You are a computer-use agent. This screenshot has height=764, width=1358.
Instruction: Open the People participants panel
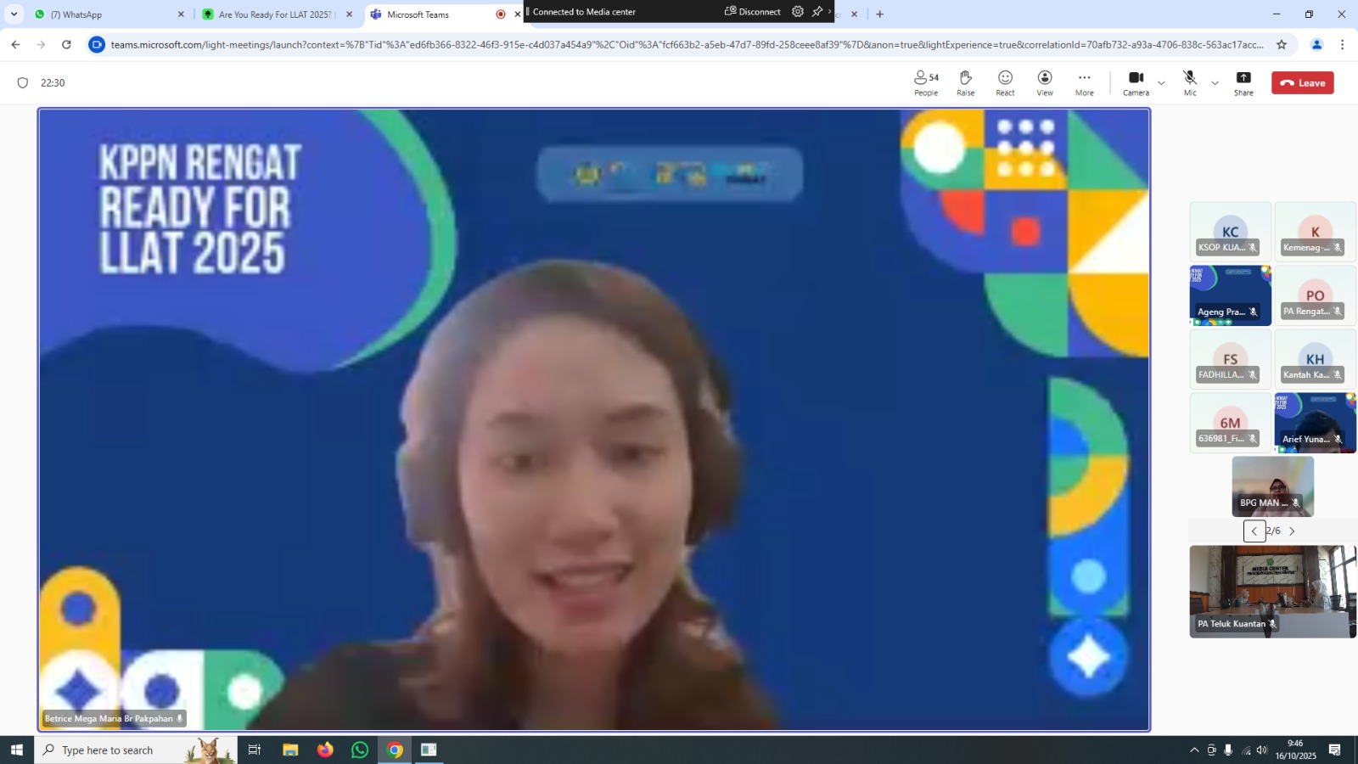pos(926,83)
